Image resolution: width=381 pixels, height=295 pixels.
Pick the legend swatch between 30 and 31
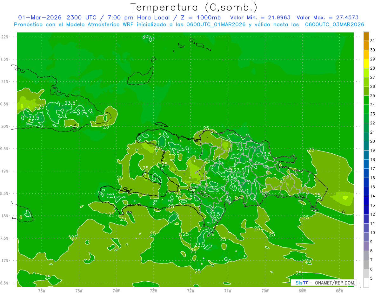point(366,46)
